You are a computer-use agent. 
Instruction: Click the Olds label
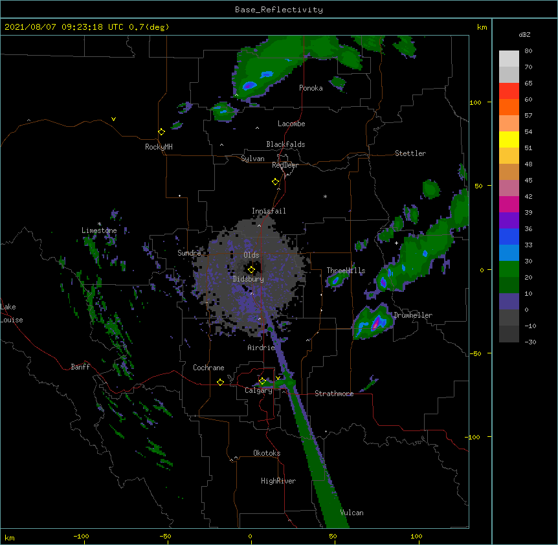(x=251, y=255)
